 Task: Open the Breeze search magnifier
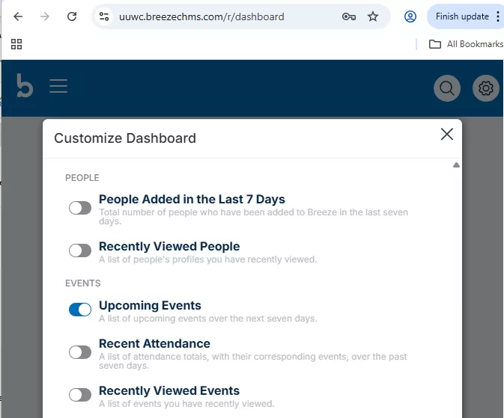(x=447, y=88)
